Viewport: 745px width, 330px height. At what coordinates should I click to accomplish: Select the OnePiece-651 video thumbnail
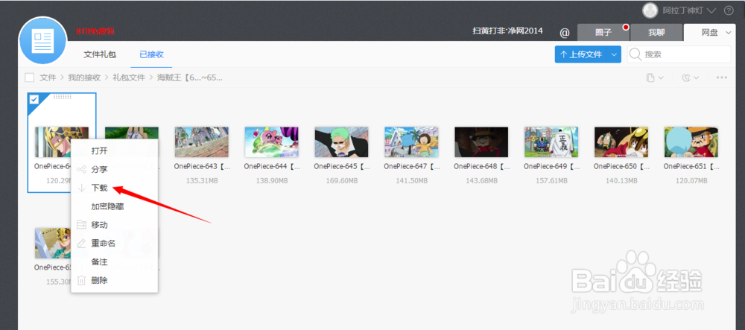coord(691,142)
